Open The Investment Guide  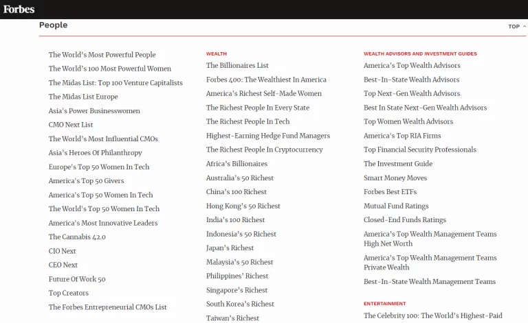tap(398, 164)
